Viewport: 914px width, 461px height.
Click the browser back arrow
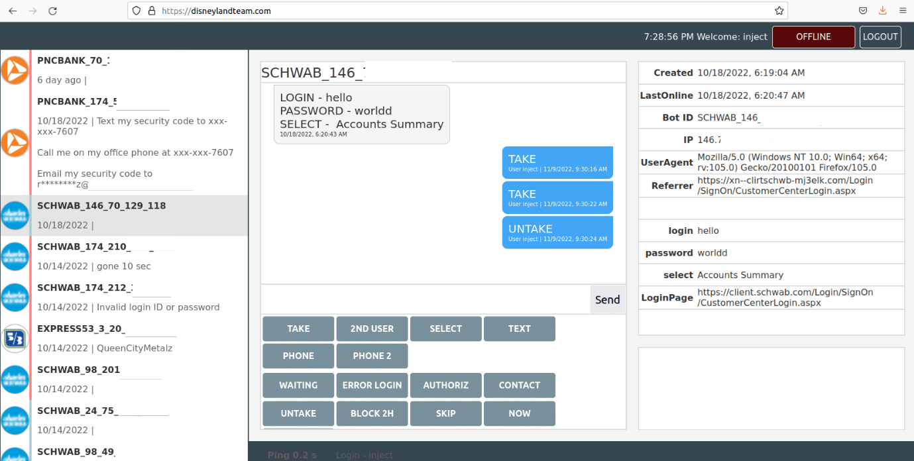click(x=13, y=11)
